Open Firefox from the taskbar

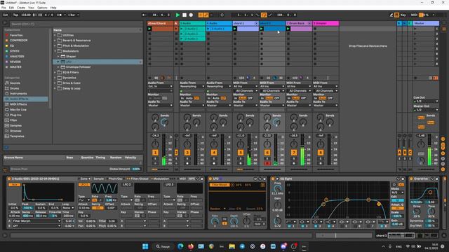[191, 246]
